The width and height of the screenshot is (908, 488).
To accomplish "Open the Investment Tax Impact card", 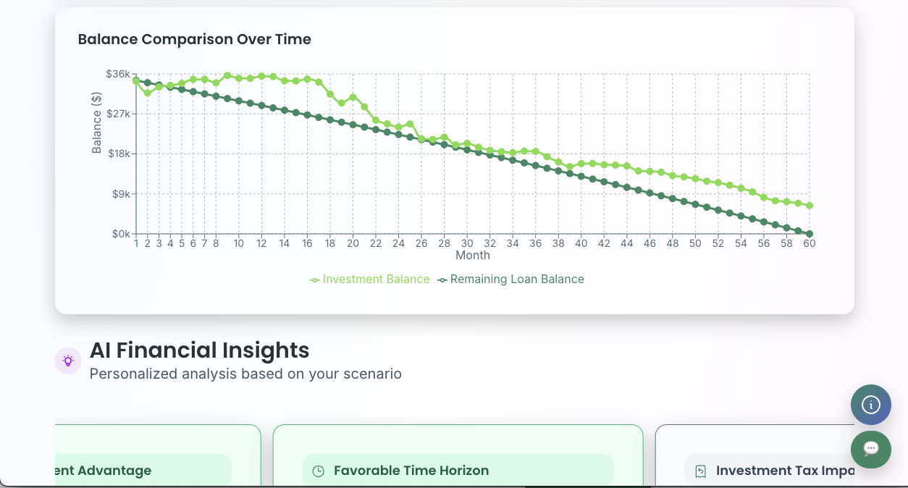I will tap(754, 455).
